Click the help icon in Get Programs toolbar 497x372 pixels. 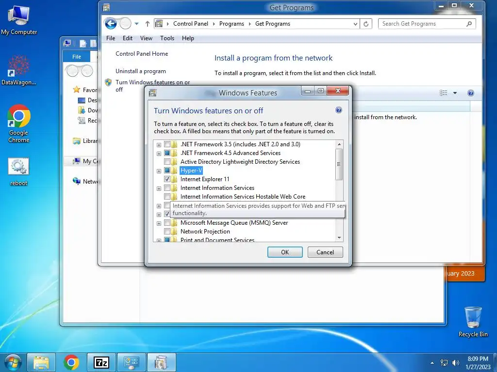[471, 93]
